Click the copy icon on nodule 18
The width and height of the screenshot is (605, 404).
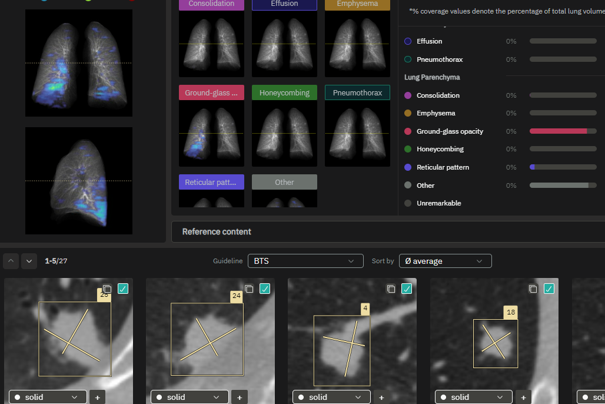point(533,289)
